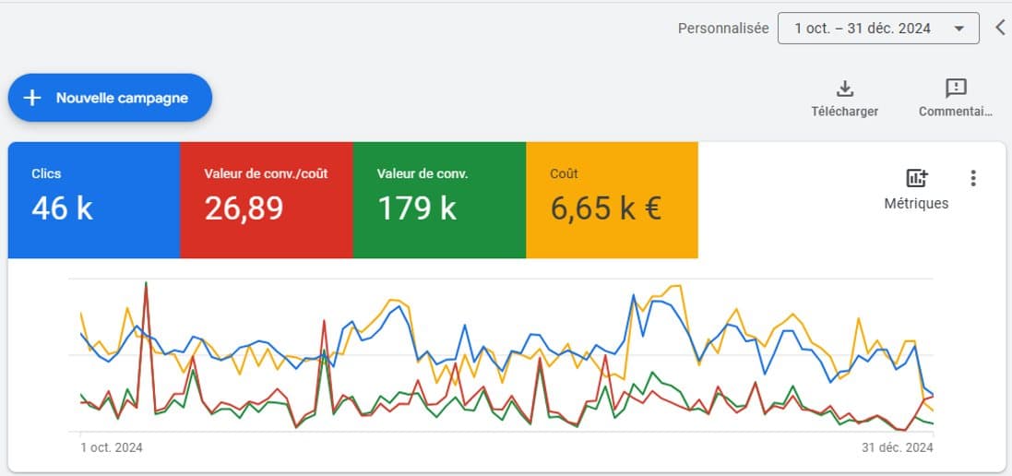Open the date range dropdown 1 oct. – 31 déc. 2024
The height and width of the screenshot is (476, 1012).
pyautogui.click(x=878, y=29)
